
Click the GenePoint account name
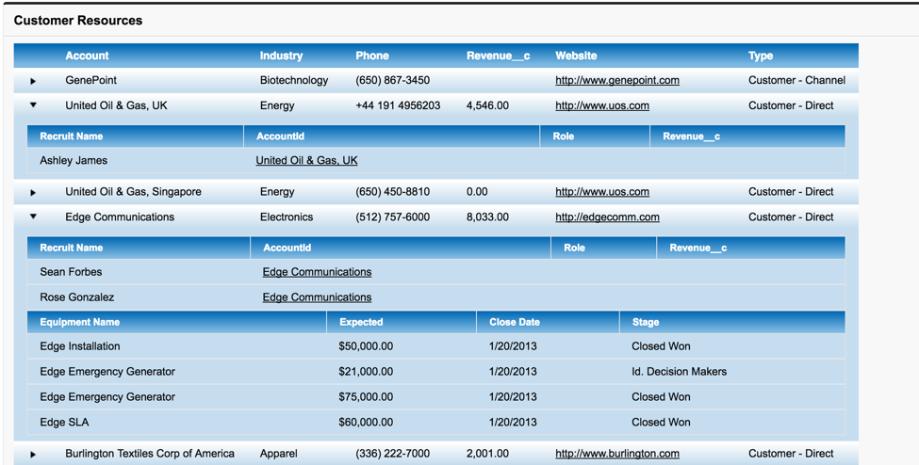tap(90, 80)
